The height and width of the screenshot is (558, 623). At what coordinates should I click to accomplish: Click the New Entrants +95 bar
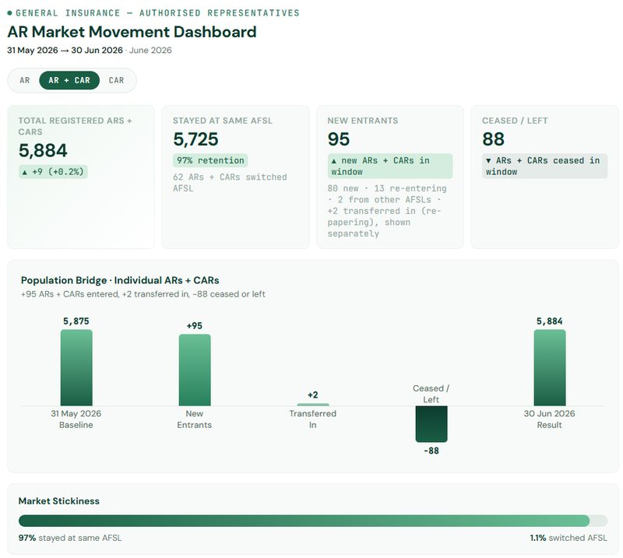point(195,370)
